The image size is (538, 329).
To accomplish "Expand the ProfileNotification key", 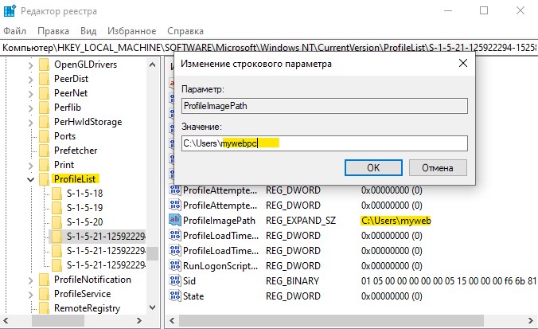I will pos(30,280).
